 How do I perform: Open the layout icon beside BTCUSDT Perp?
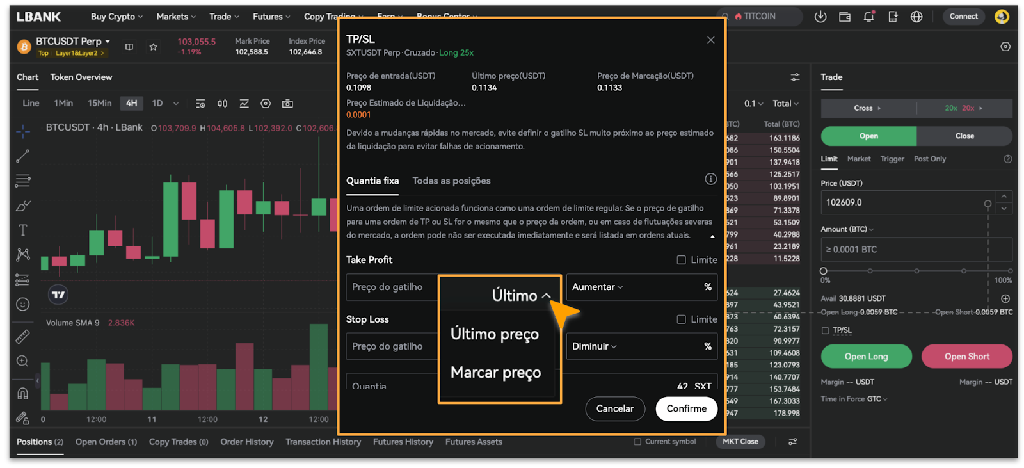[129, 47]
